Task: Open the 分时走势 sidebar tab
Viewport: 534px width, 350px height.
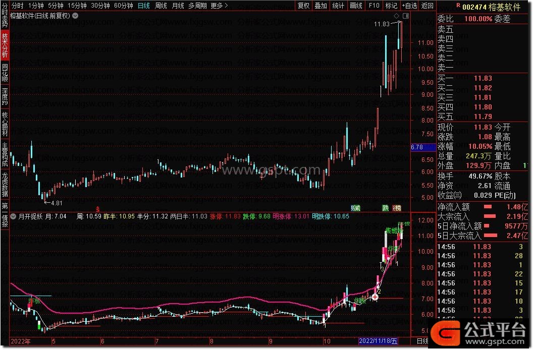Action: click(x=5, y=15)
